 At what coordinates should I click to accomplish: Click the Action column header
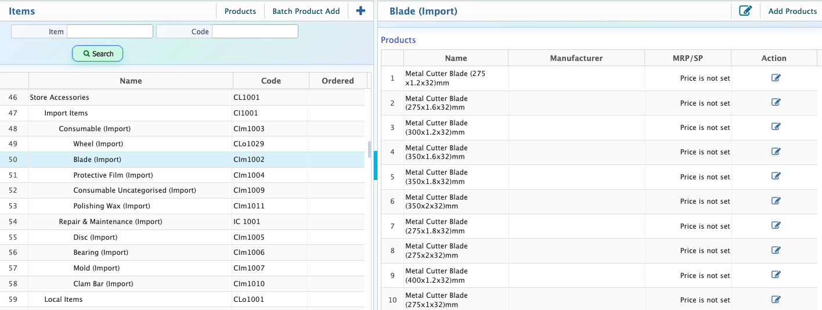coord(774,58)
